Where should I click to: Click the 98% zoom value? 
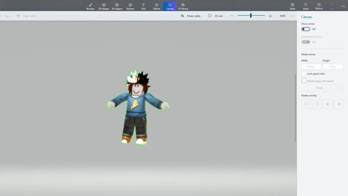pyautogui.click(x=282, y=16)
